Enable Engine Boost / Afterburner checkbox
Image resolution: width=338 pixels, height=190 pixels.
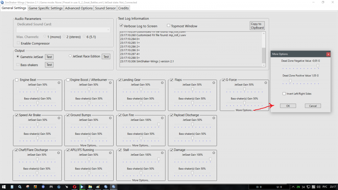pos(68,80)
